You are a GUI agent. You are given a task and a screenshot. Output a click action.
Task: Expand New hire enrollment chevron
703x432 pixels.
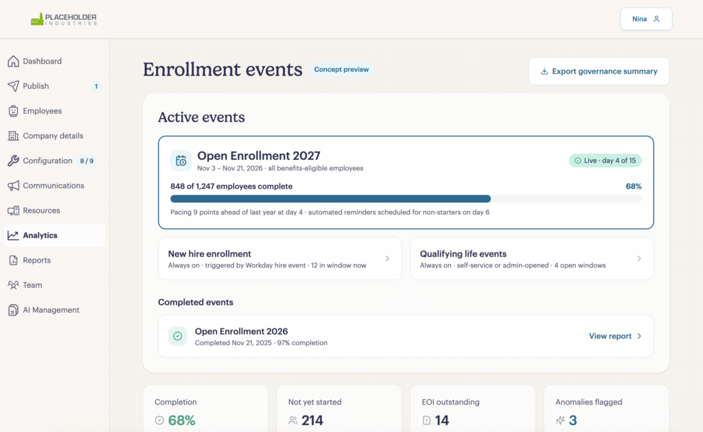coord(387,259)
